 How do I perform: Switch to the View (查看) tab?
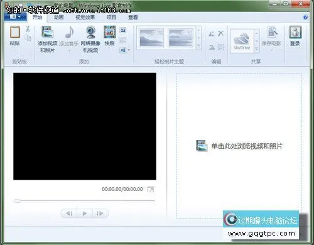coord(133,17)
